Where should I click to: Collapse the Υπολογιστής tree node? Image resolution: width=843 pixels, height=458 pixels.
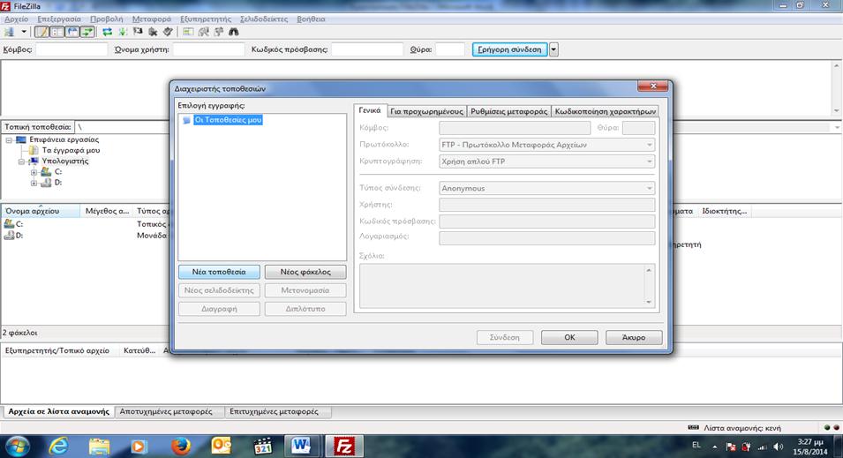(x=21, y=161)
